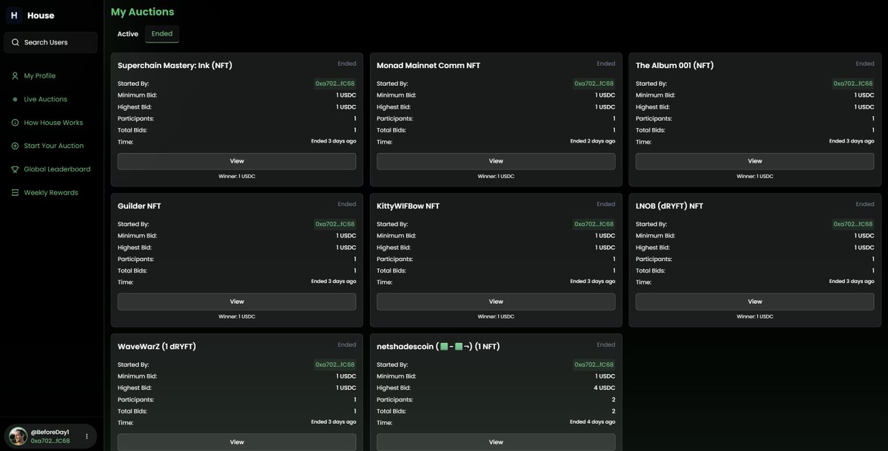888x451 pixels.
Task: Click the Guilder NFT title
Action: coord(139,206)
